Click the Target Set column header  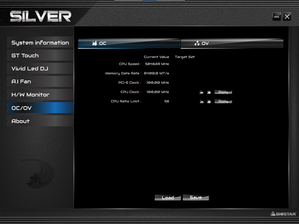point(185,57)
